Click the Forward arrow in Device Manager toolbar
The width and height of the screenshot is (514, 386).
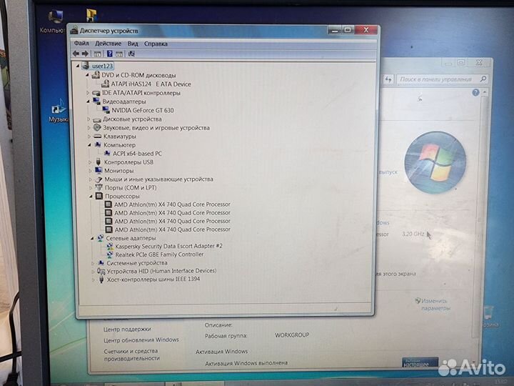point(85,54)
